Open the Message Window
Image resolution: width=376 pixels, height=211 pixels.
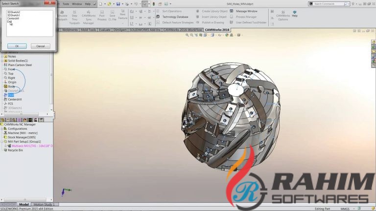(x=244, y=11)
